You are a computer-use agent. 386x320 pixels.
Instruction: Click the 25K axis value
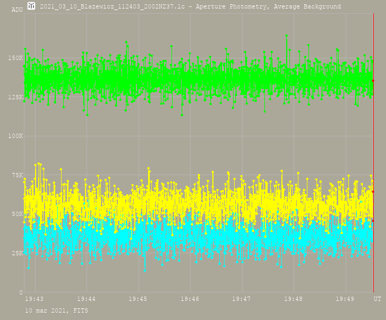[x=17, y=253]
